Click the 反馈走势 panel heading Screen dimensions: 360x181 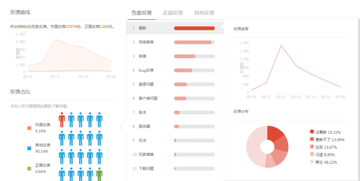tap(241, 29)
